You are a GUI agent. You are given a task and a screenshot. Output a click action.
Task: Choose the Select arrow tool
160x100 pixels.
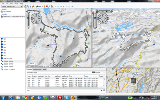[x=30, y=6]
